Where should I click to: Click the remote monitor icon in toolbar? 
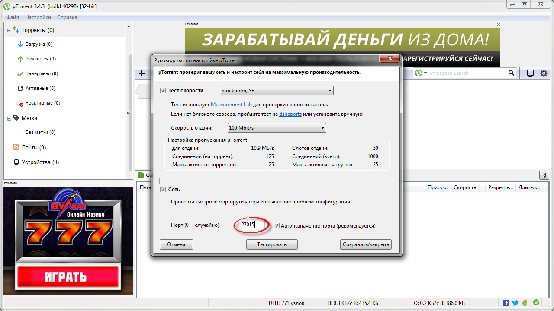[530, 73]
